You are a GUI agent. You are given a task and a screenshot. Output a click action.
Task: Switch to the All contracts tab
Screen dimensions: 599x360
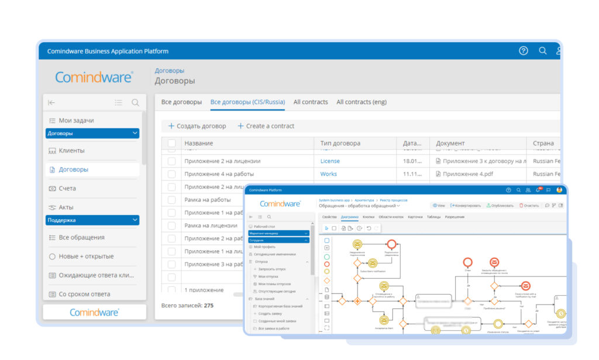(311, 102)
